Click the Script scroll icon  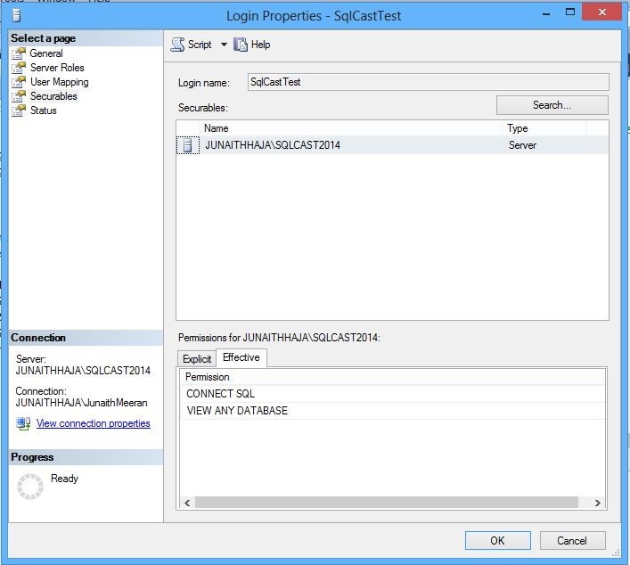[177, 45]
